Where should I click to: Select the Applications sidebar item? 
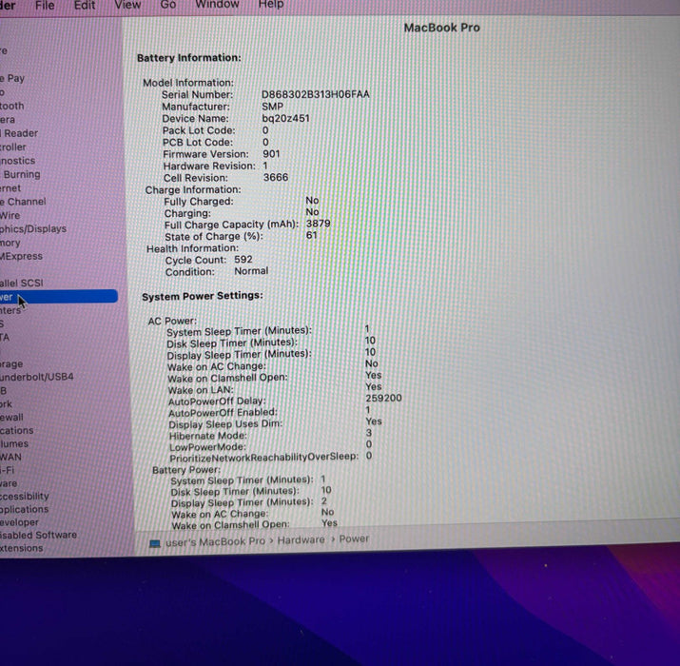click(x=25, y=509)
